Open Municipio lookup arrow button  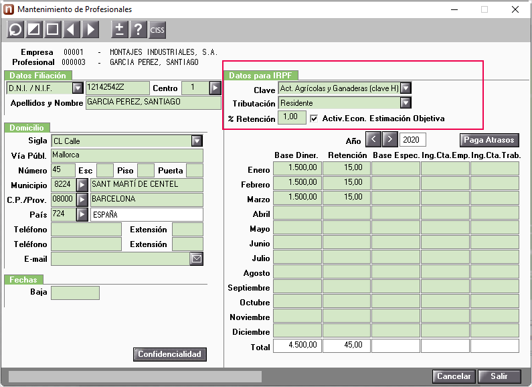[x=82, y=185]
